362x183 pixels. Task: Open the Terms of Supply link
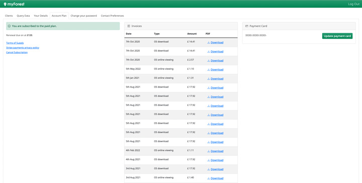(x=15, y=43)
